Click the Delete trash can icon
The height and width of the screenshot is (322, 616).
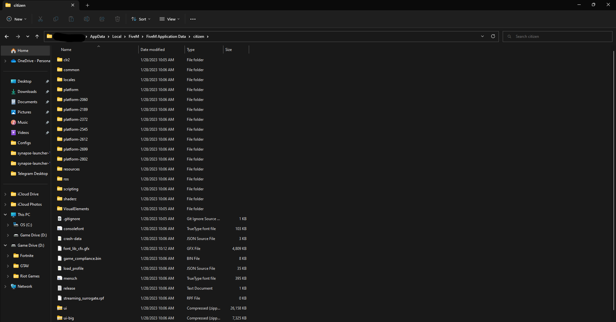[117, 19]
